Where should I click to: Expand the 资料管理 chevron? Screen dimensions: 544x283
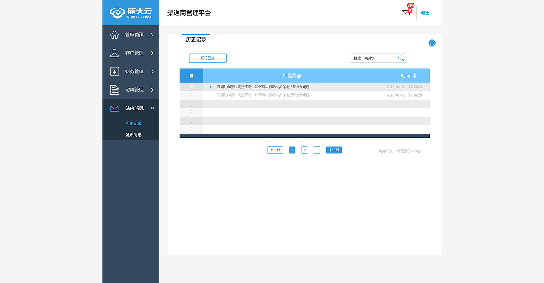pyautogui.click(x=152, y=90)
